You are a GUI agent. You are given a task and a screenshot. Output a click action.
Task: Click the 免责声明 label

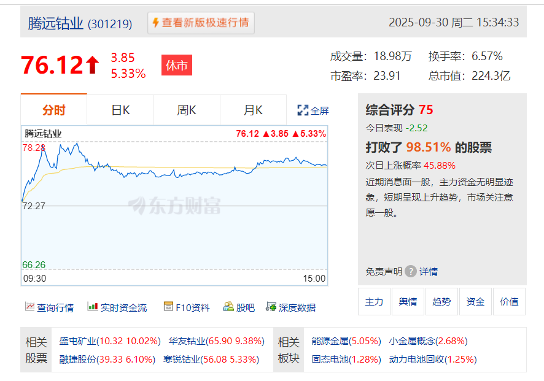[x=384, y=271]
